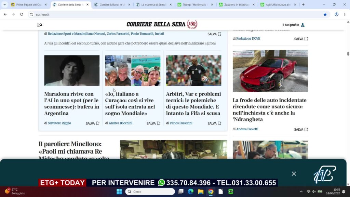Click the corriere.it address bar
350x197 pixels.
pos(178,14)
